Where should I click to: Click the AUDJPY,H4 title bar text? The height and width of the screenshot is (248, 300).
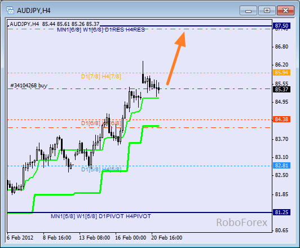click(x=34, y=11)
